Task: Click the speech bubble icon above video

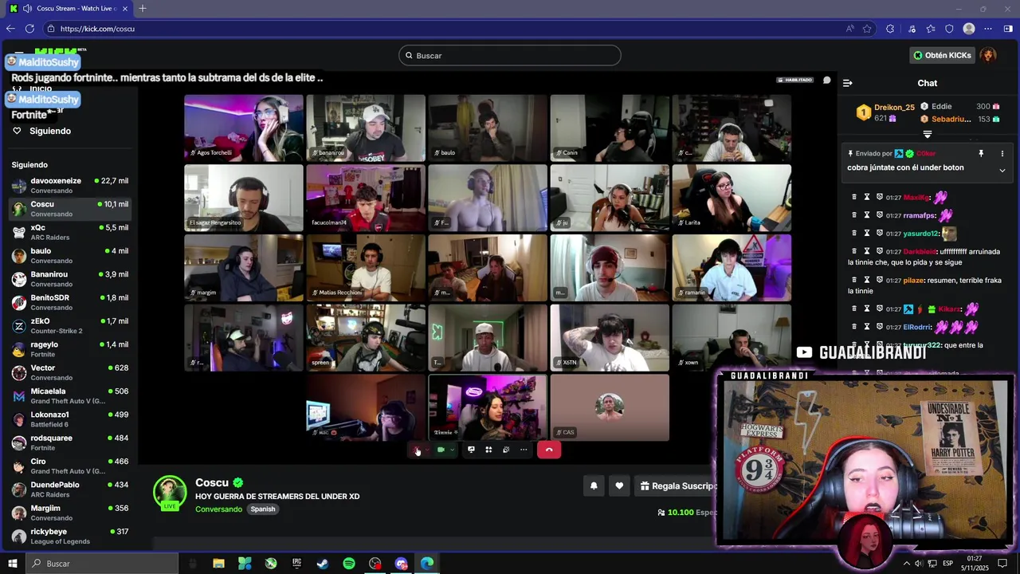Action: pos(827,80)
